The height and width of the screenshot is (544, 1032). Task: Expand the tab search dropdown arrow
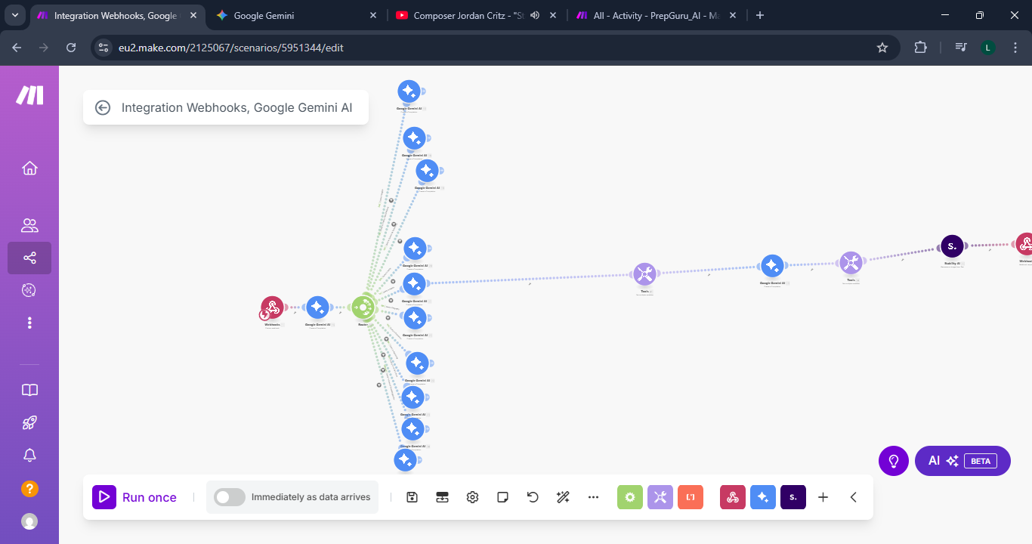pyautogui.click(x=15, y=15)
